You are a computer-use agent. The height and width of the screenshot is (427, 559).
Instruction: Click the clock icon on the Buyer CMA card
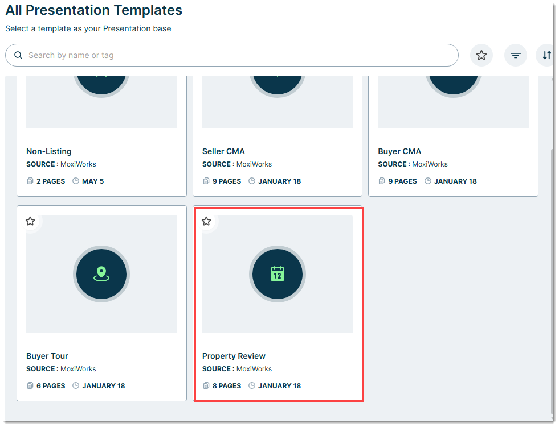(x=428, y=181)
